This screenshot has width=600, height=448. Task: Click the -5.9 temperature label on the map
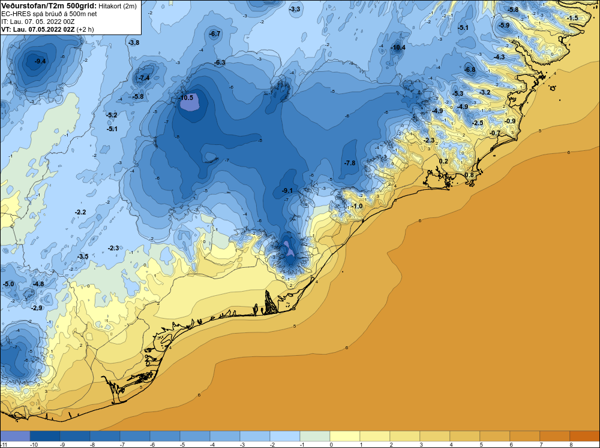504,25
